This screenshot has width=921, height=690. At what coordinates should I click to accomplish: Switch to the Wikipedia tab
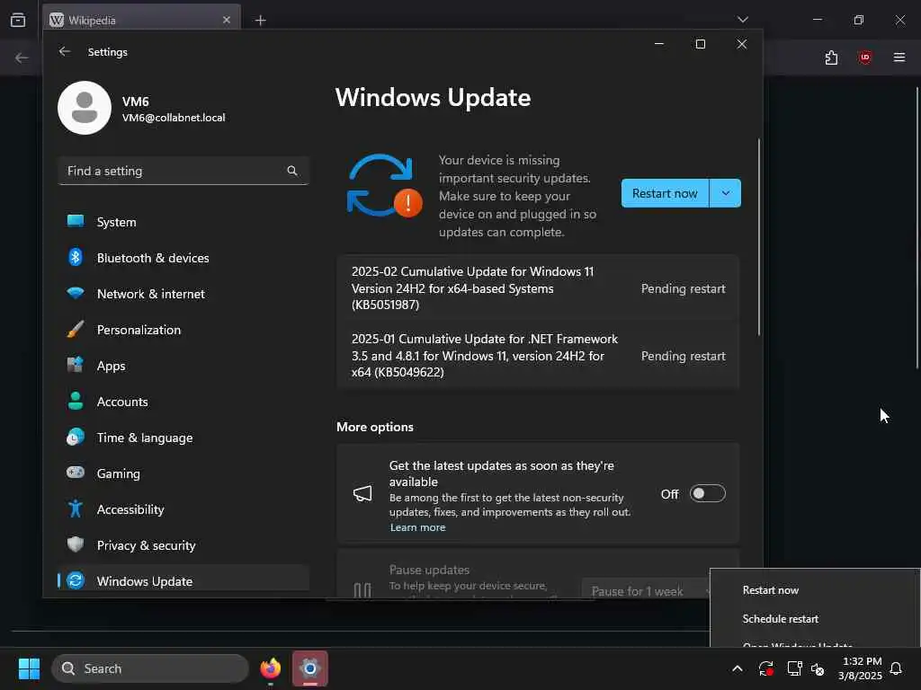click(141, 20)
